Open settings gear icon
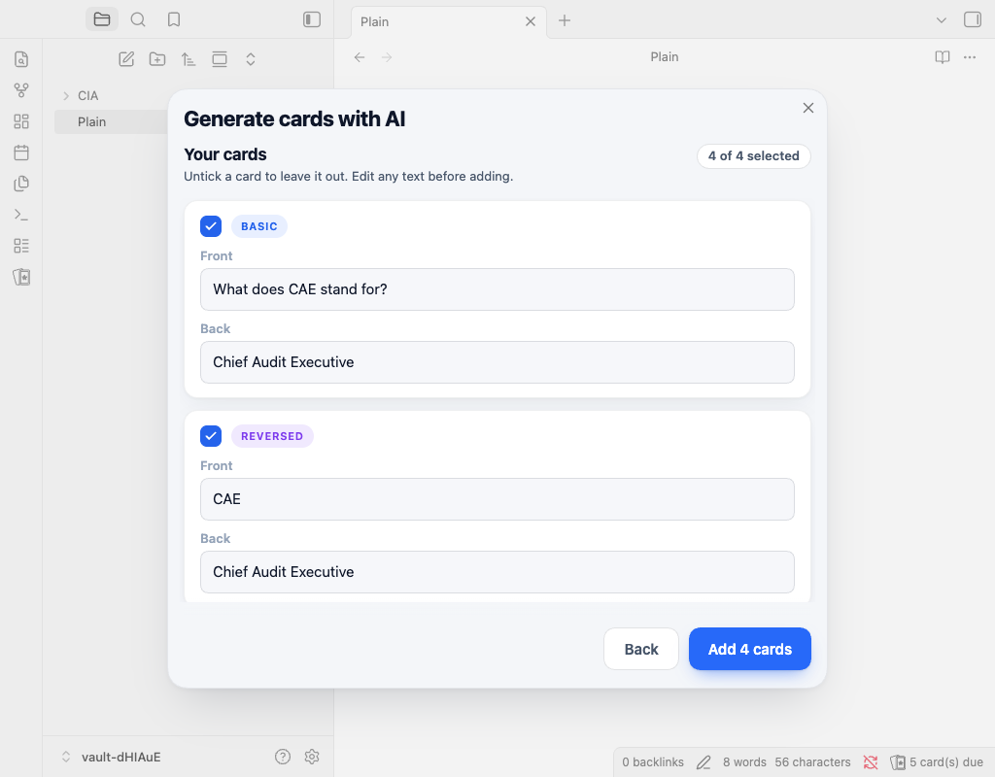Screen dimensions: 995x777 click(x=312, y=756)
